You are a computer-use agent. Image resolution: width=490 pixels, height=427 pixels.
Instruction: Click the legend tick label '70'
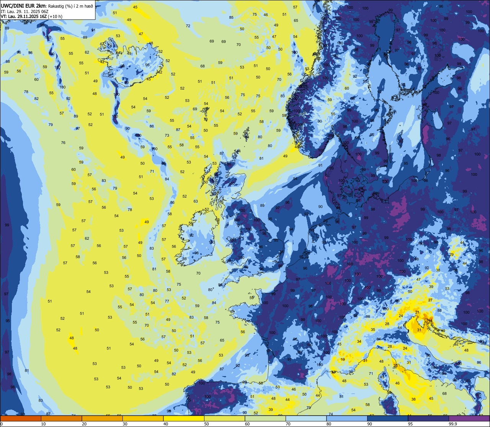coord(288,424)
